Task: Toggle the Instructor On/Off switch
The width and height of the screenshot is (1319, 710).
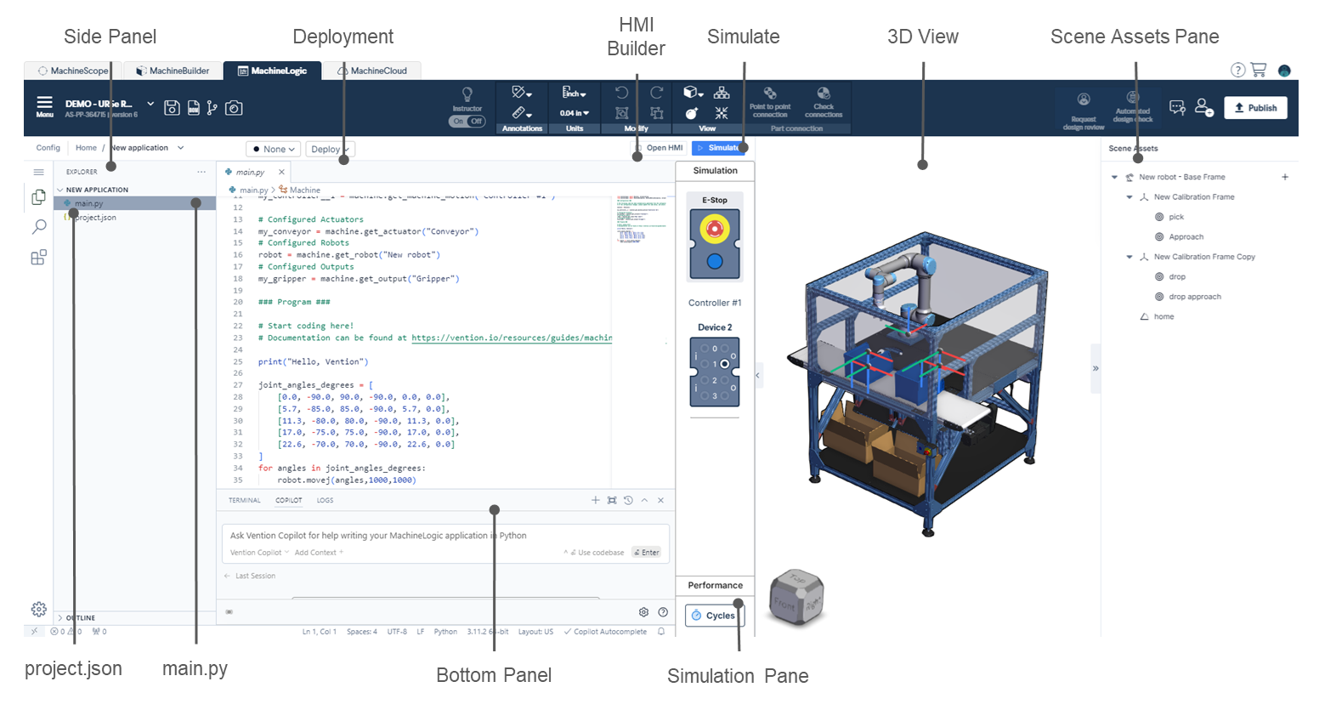Action: (x=467, y=122)
